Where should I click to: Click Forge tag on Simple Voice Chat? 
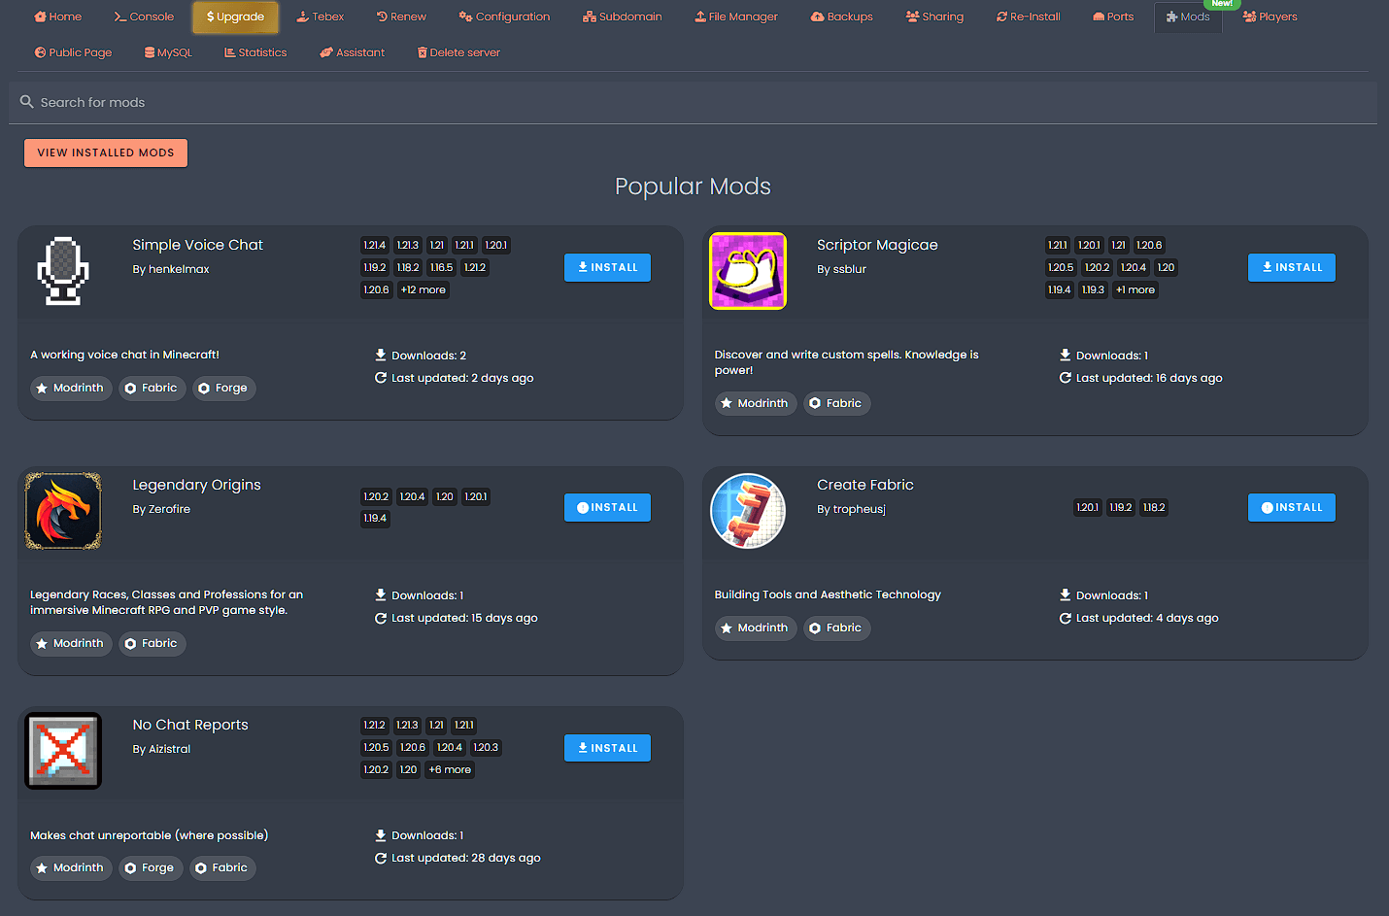(x=223, y=388)
